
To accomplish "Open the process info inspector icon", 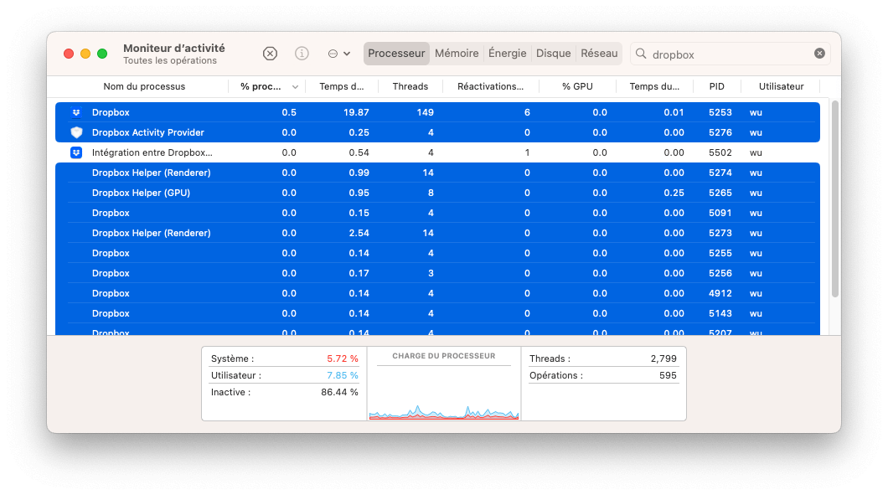I will [302, 54].
